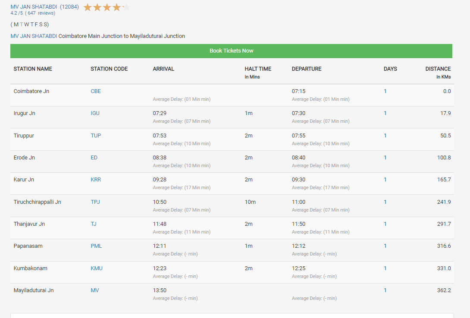Select the Tiruppur station name
470x318 pixels.
24,136
